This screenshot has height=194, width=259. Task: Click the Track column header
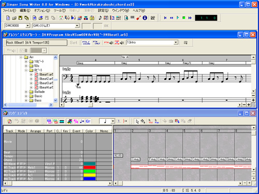tap(10, 131)
